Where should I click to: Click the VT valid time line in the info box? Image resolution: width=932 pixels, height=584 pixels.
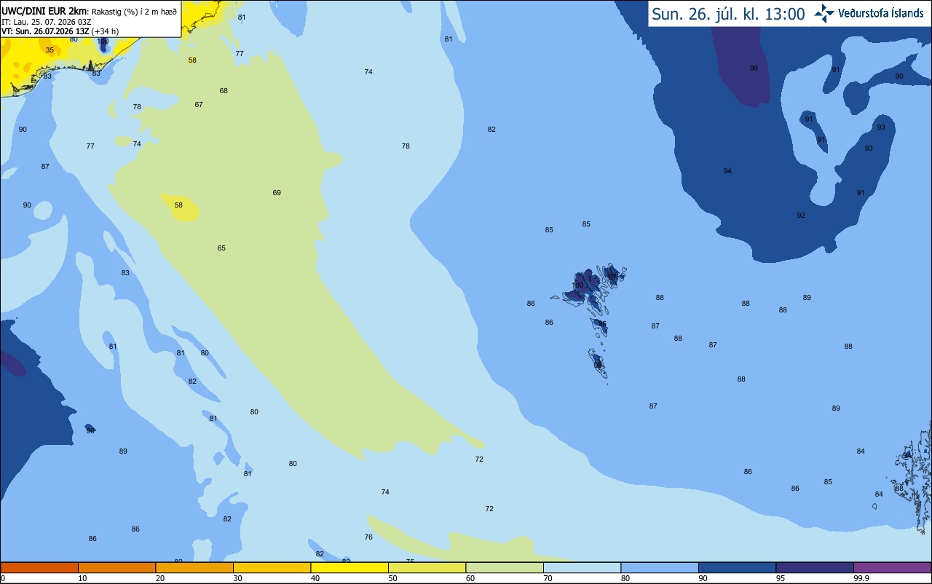[x=60, y=31]
